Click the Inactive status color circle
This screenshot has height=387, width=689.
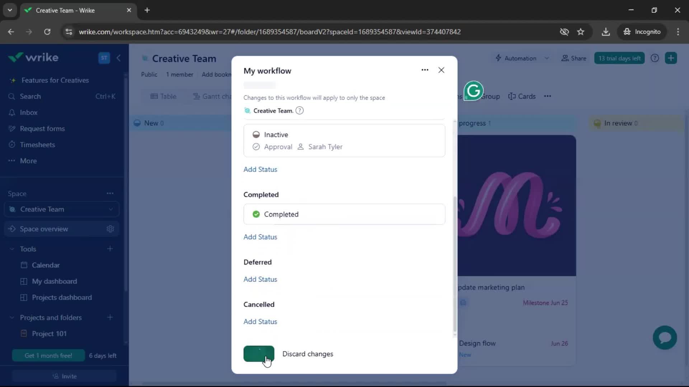[256, 134]
